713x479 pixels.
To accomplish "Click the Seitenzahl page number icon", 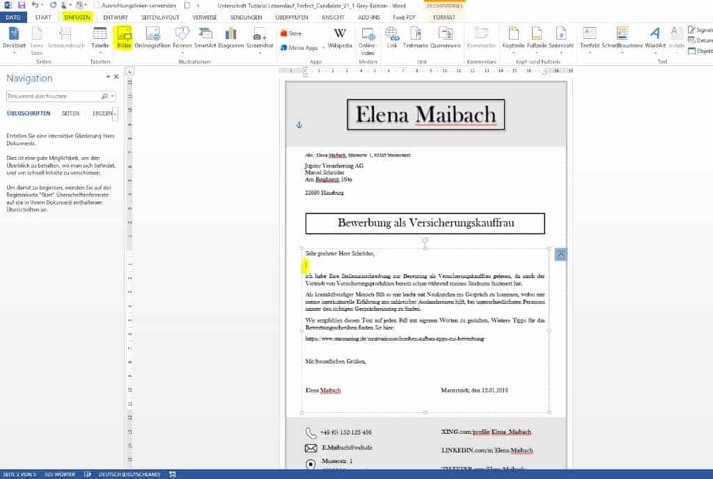I will (561, 38).
